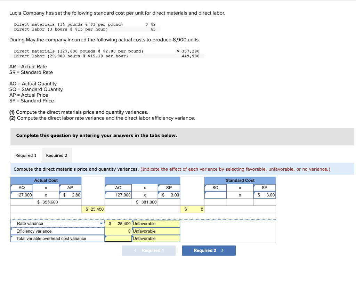Select the SQ header cell under Standard Cost
This screenshot has height=282, width=356.
216,188
